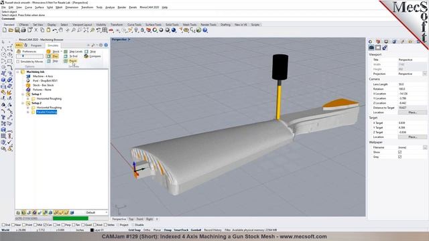The image size is (429, 241).
Task: Collapse the Machining Job tree node
Action: 18,72
